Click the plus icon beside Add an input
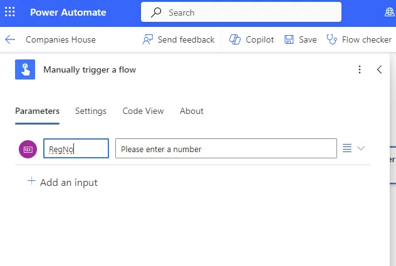Screen dimensions: 396x266 pyautogui.click(x=31, y=181)
